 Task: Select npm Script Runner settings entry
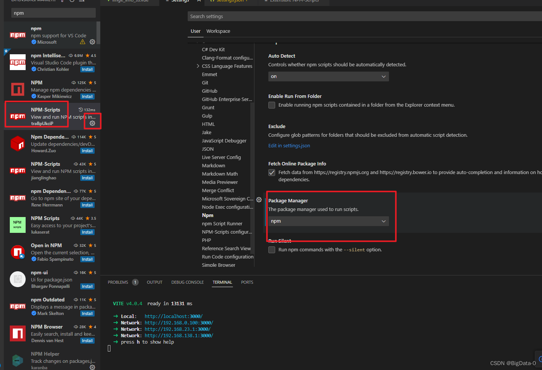click(x=222, y=224)
